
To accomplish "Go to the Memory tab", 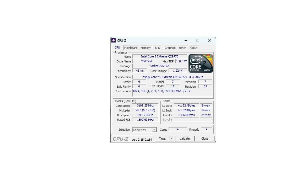I will click(x=145, y=48).
